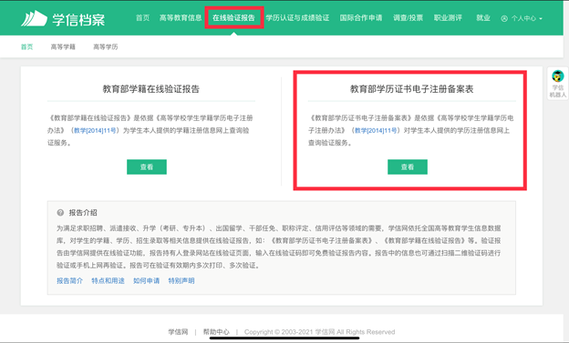The height and width of the screenshot is (343, 569).
Task: Switch to the 高等学籍 sub-tab
Action: point(63,46)
